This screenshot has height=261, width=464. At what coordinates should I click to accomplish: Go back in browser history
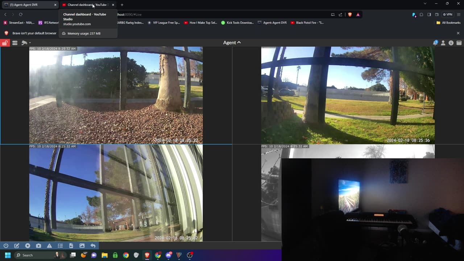click(x=5, y=14)
